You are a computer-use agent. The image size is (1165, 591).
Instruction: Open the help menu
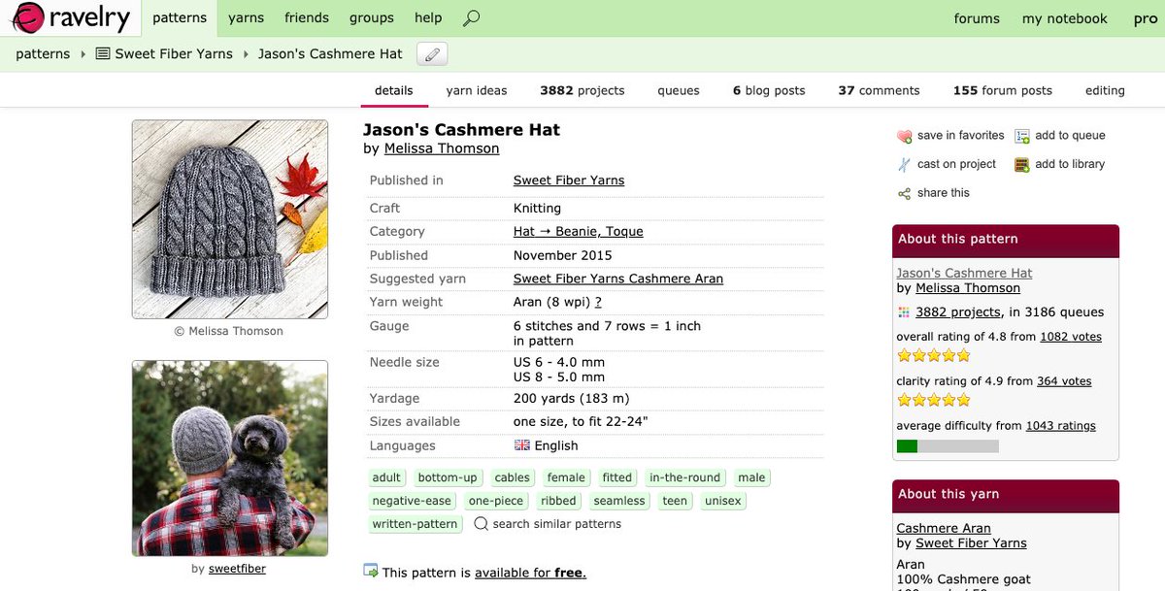tap(428, 18)
